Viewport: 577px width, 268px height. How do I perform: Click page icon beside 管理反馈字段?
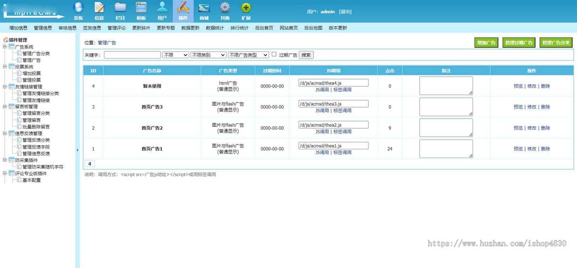[19, 146]
